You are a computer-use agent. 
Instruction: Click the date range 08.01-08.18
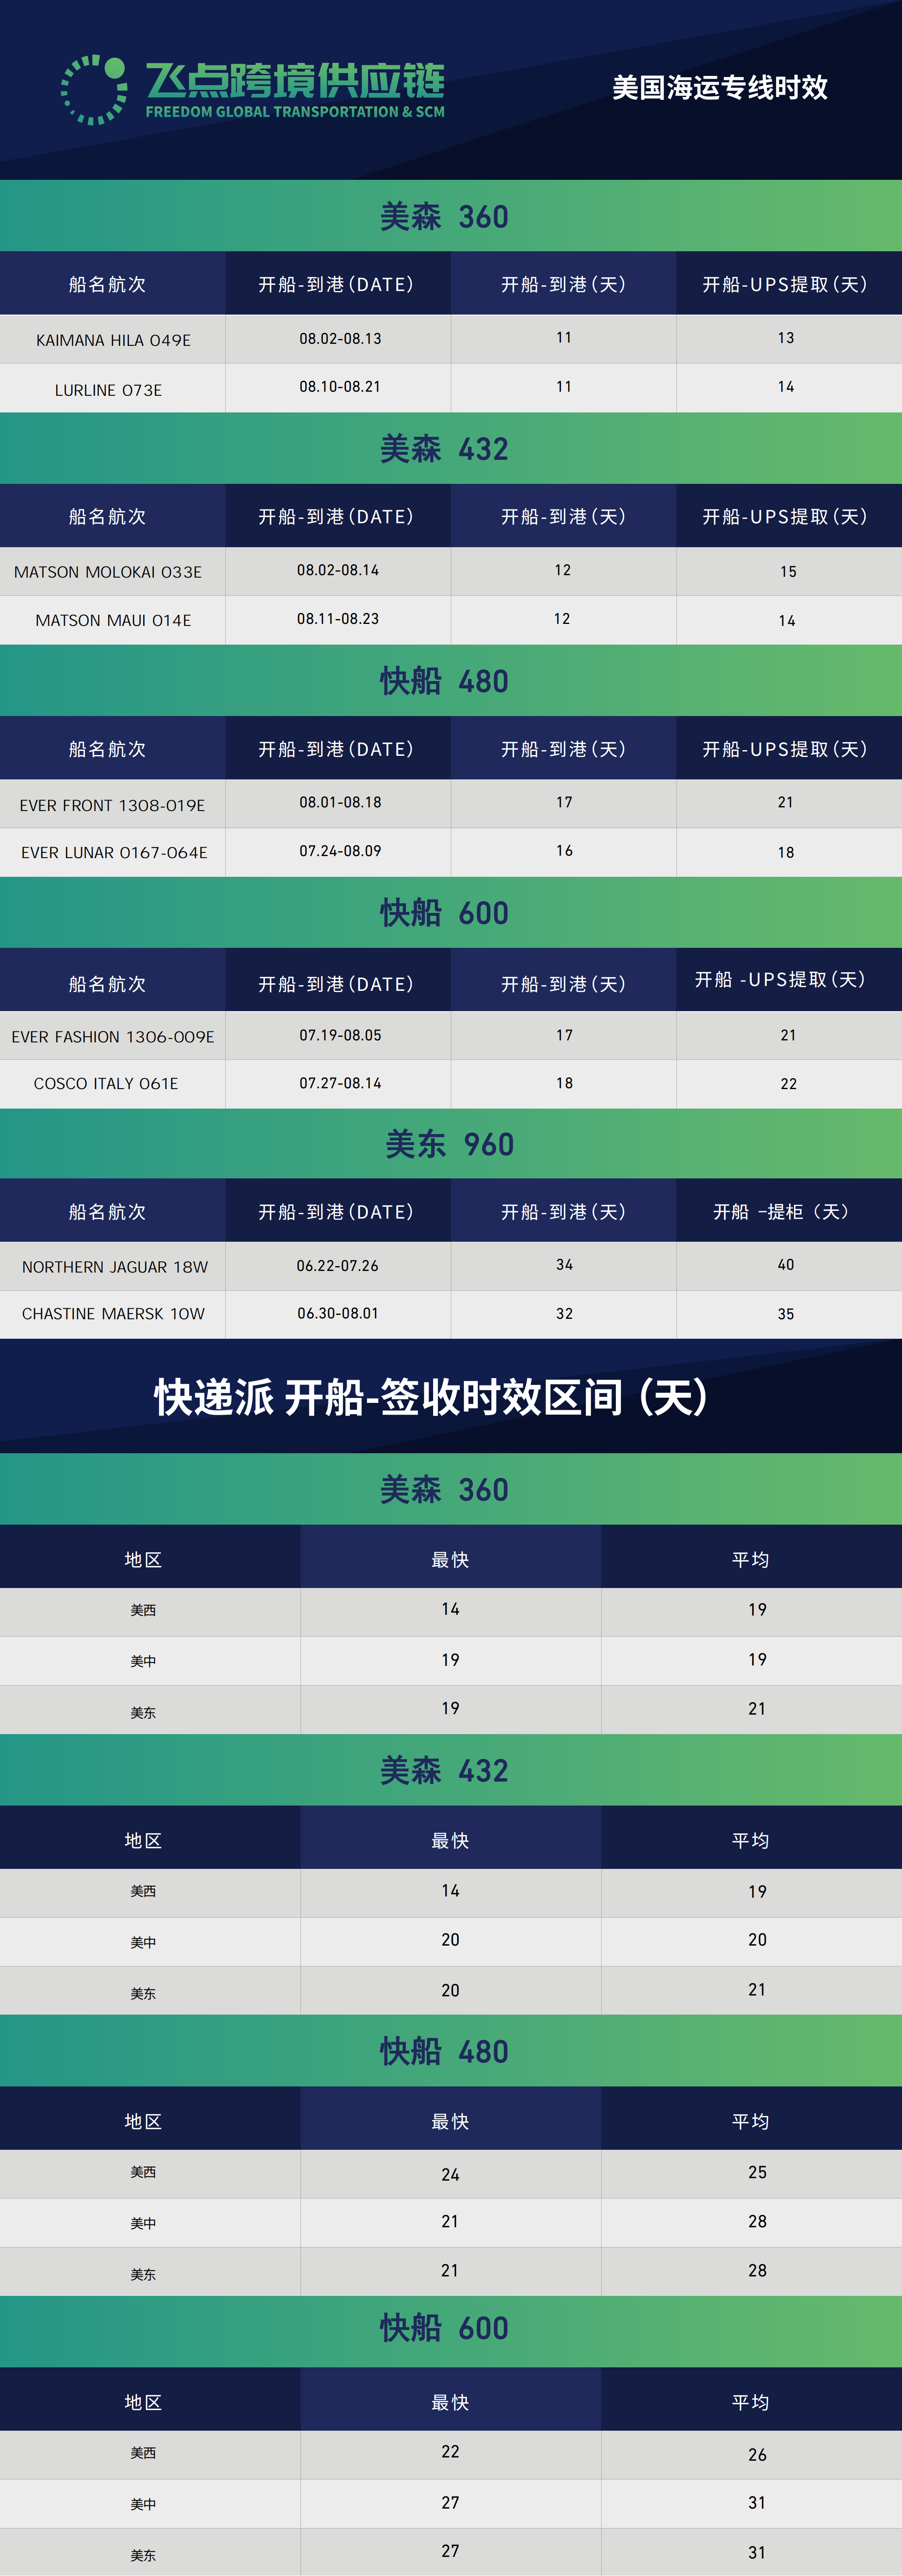tap(340, 802)
